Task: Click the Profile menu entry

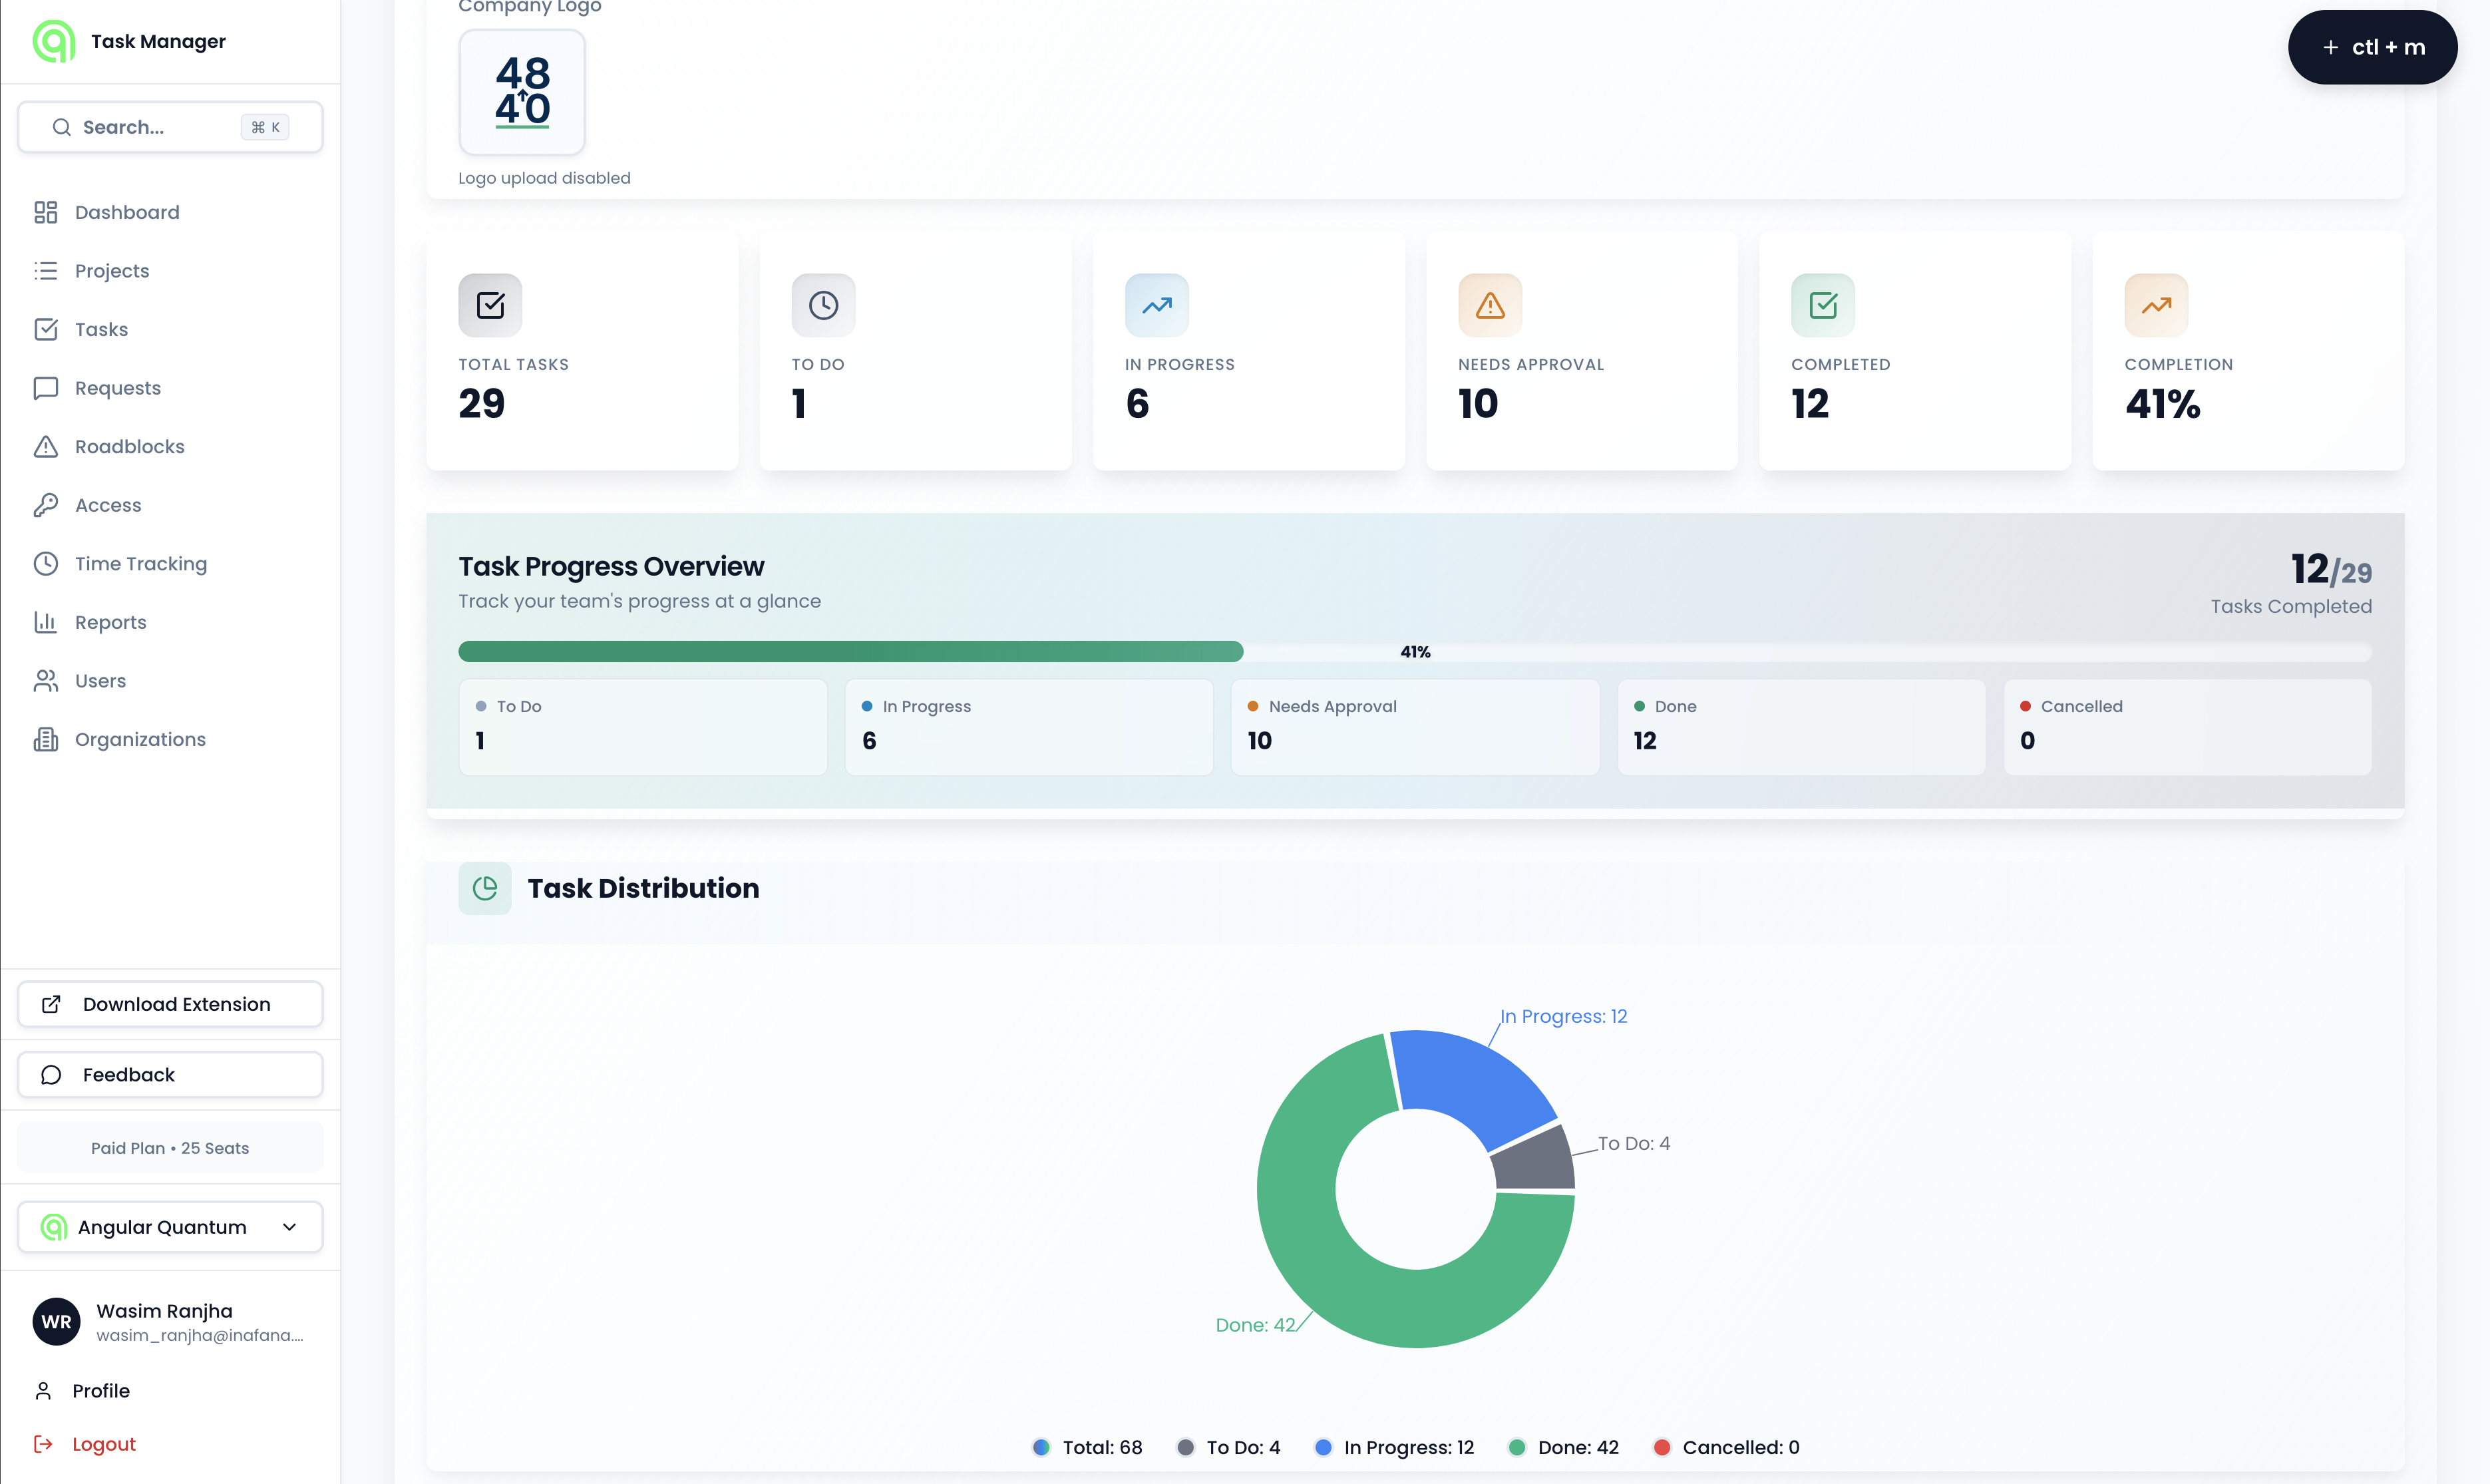Action: click(x=101, y=1390)
